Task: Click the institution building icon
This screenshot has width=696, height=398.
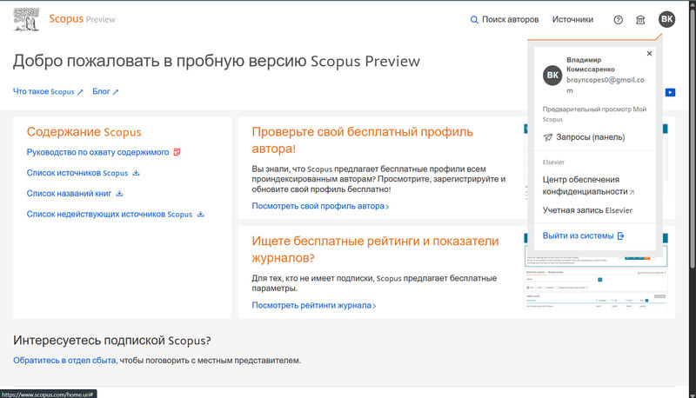Action: pos(641,20)
